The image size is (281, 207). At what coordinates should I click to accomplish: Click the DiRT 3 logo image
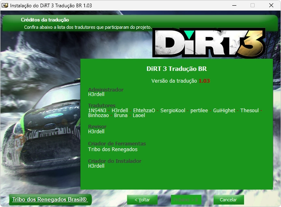click(209, 43)
